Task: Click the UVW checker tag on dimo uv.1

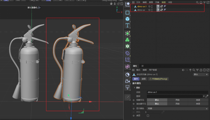Action: 162,6
